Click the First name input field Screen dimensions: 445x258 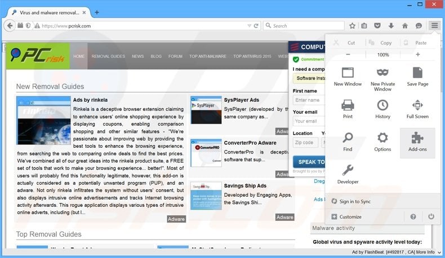pos(309,100)
